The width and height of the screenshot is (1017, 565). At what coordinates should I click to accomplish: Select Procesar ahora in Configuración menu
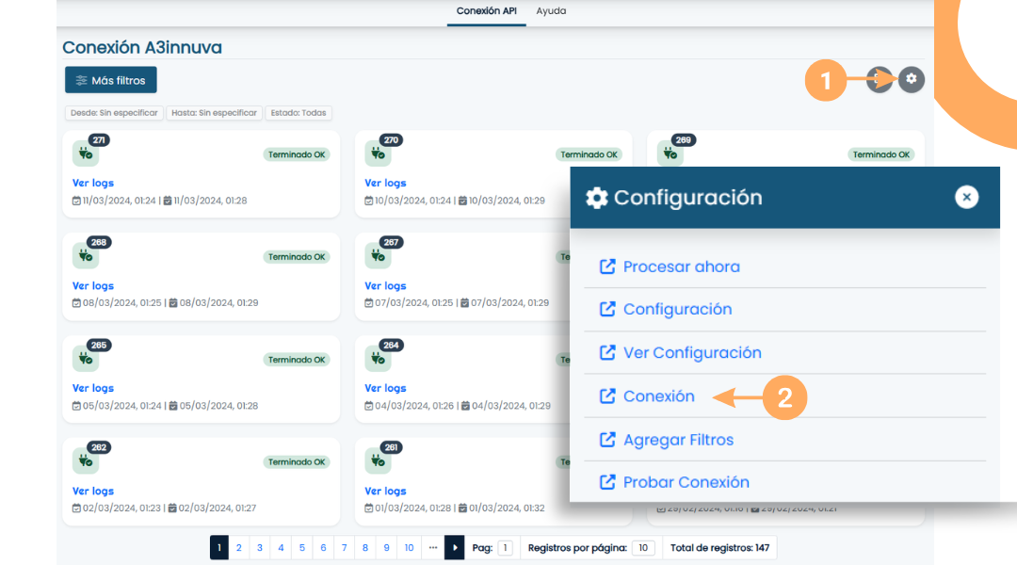pos(681,266)
